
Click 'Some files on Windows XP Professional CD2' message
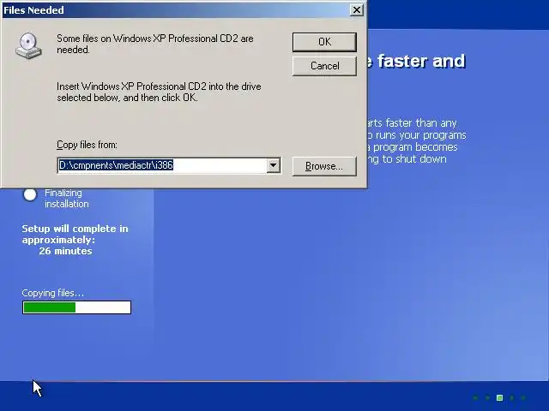pyautogui.click(x=155, y=44)
